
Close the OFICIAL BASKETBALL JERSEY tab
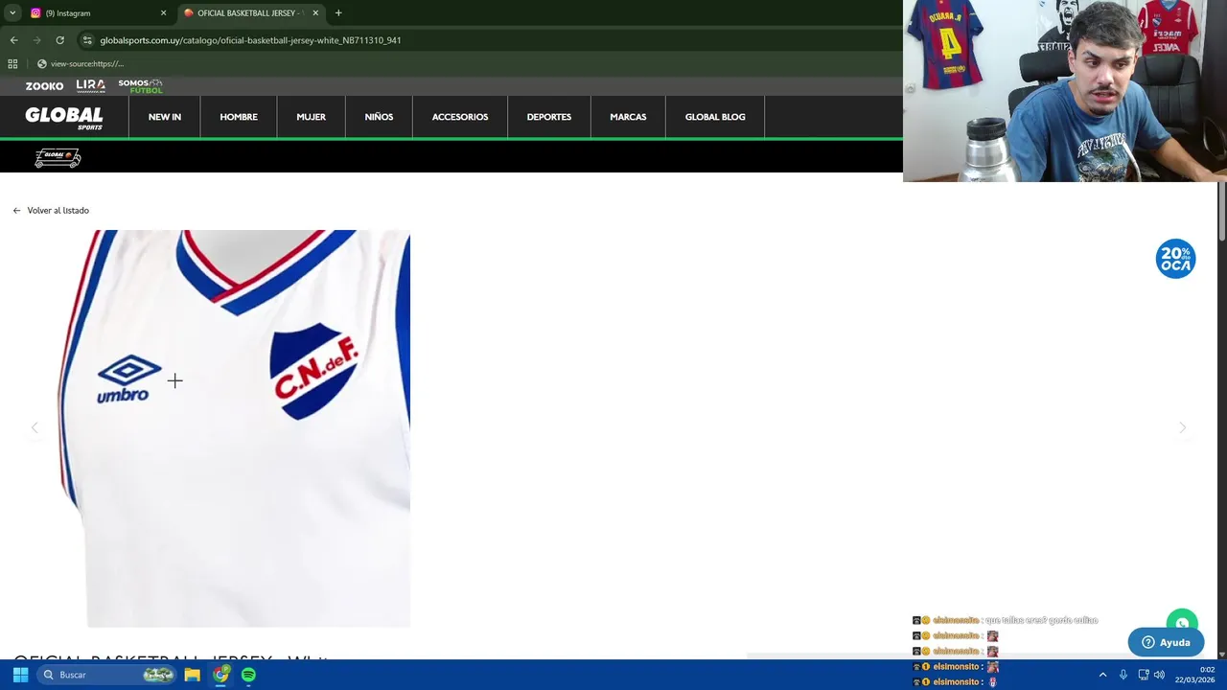(315, 13)
